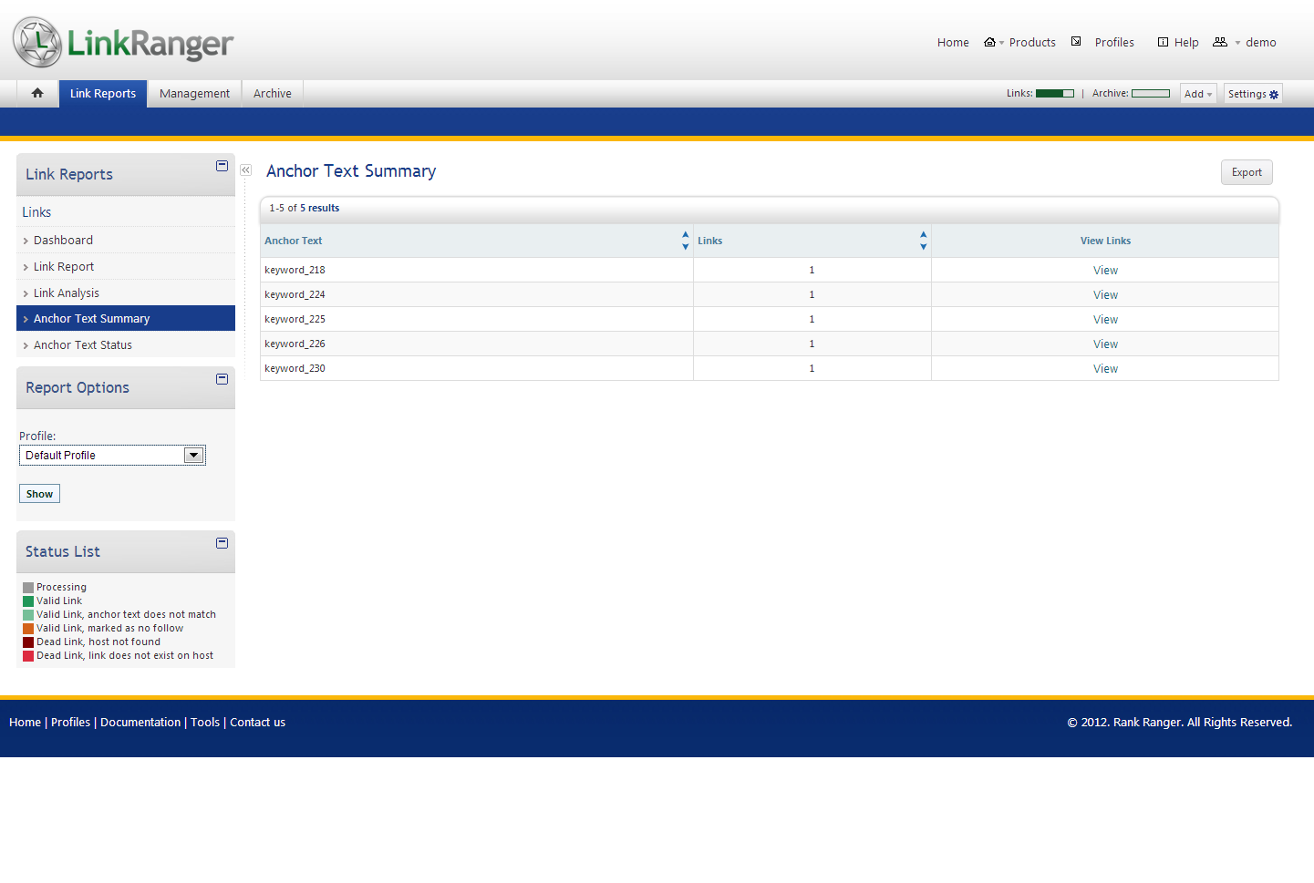Click the demo user account icon
1314x883 pixels.
(1220, 42)
